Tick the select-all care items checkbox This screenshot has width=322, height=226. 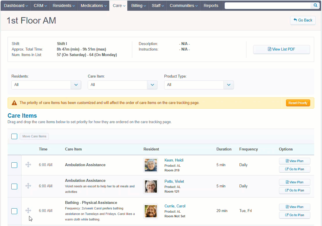(x=14, y=136)
